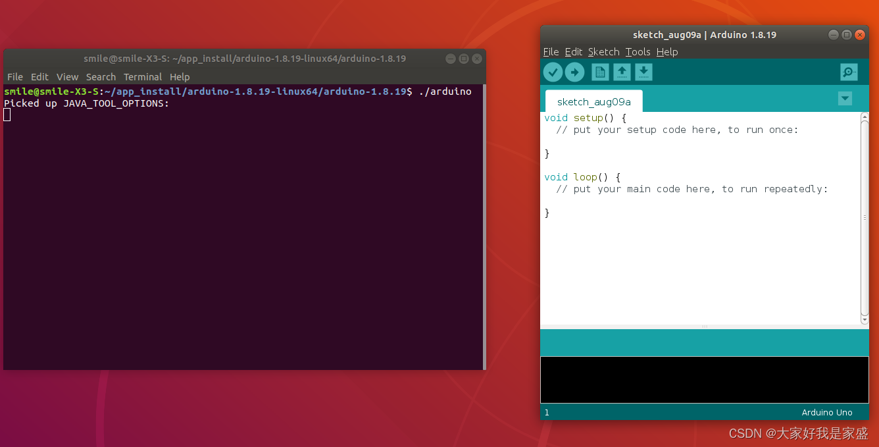The image size is (879, 447).
Task: Click 'Arduino Uno' in the status bar
Action: pos(827,413)
